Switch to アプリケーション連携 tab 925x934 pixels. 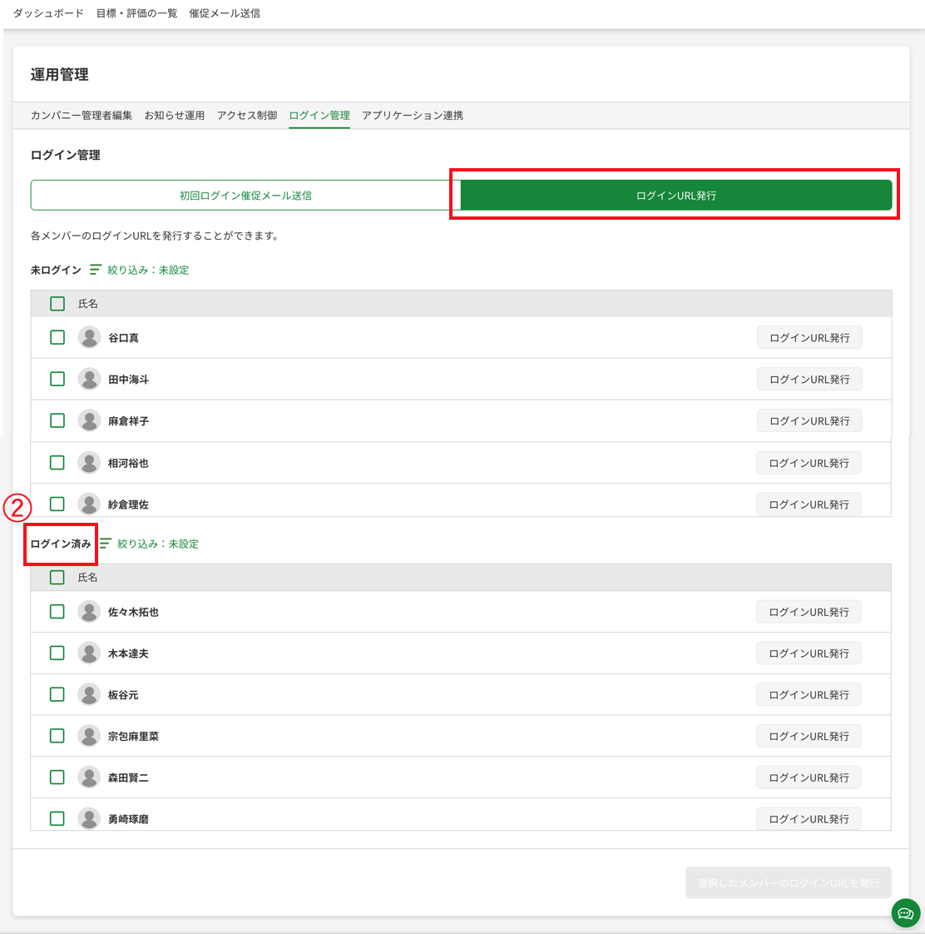coord(413,116)
